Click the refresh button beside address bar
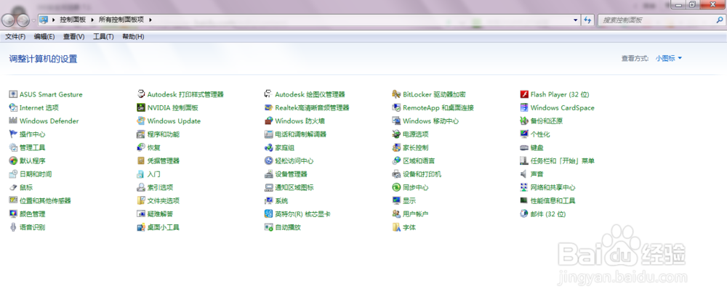This screenshot has width=727, height=302. (x=587, y=20)
